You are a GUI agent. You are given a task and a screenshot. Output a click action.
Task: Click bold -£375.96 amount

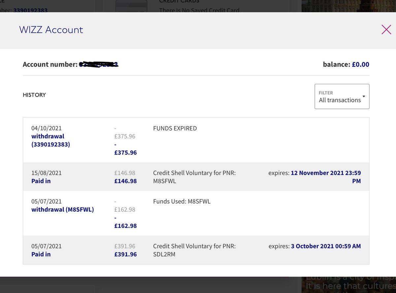pos(125,149)
